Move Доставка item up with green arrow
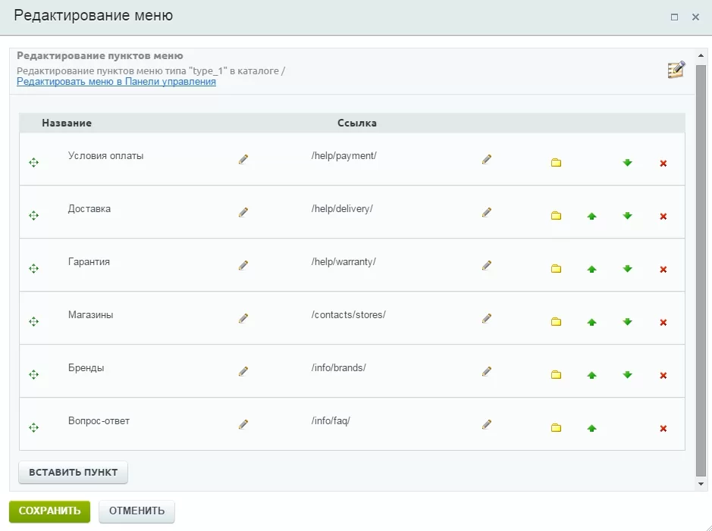 click(591, 217)
